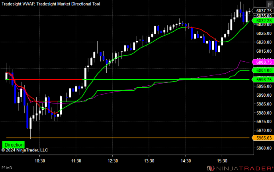274x172 pixels.
Task: Click the 5990.00 price axis label
Action: point(264,95)
